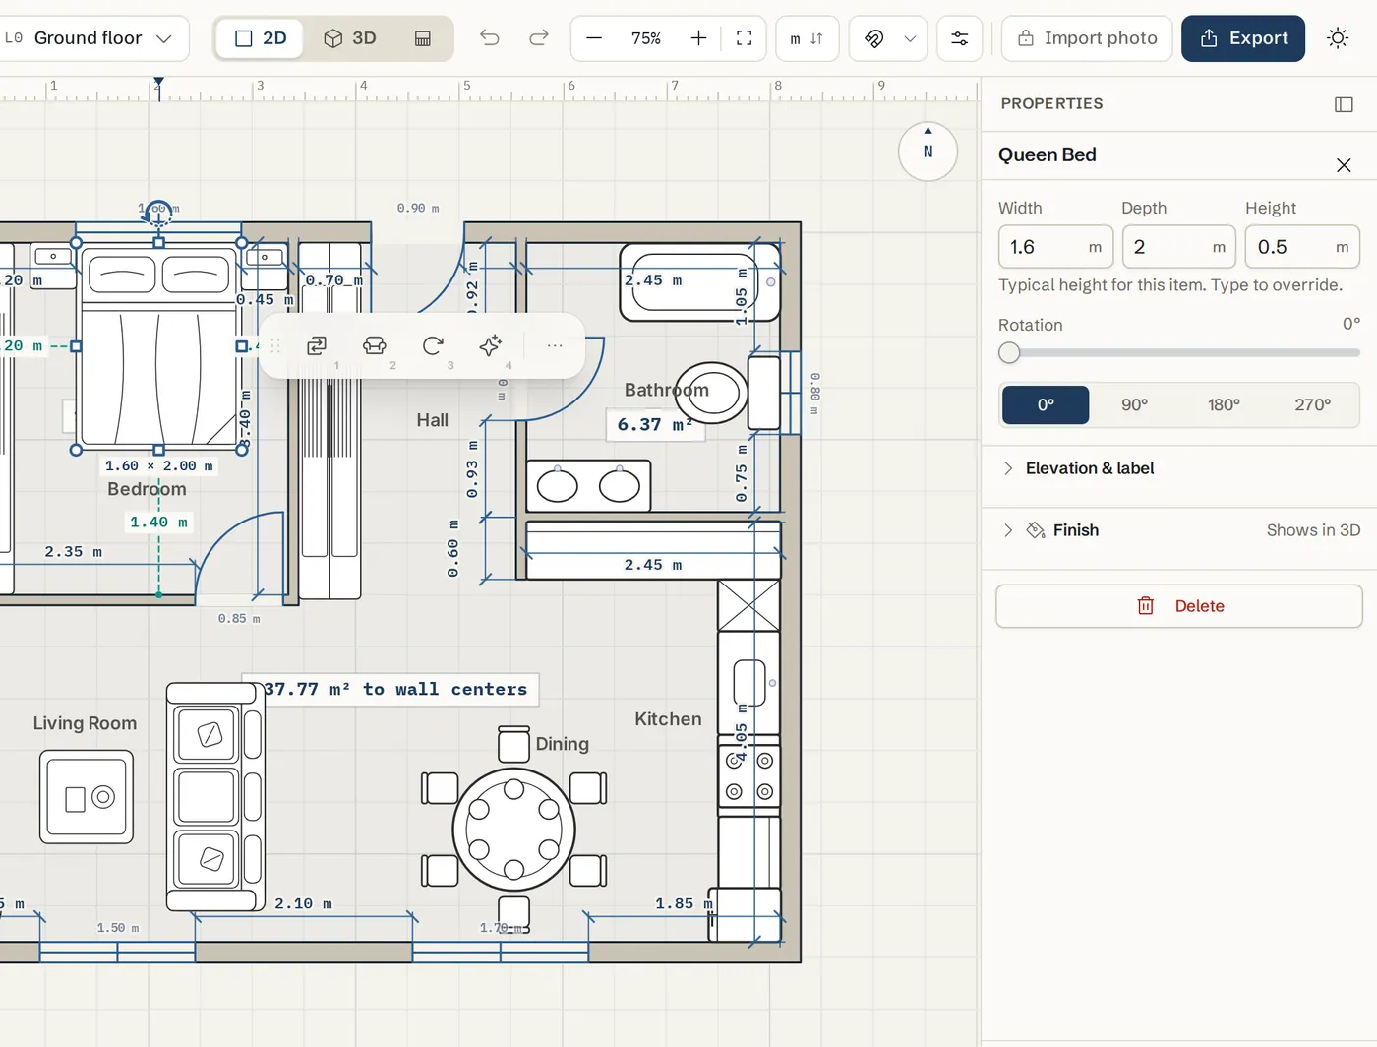Set rotation to 90°
The height and width of the screenshot is (1047, 1377).
click(x=1134, y=404)
